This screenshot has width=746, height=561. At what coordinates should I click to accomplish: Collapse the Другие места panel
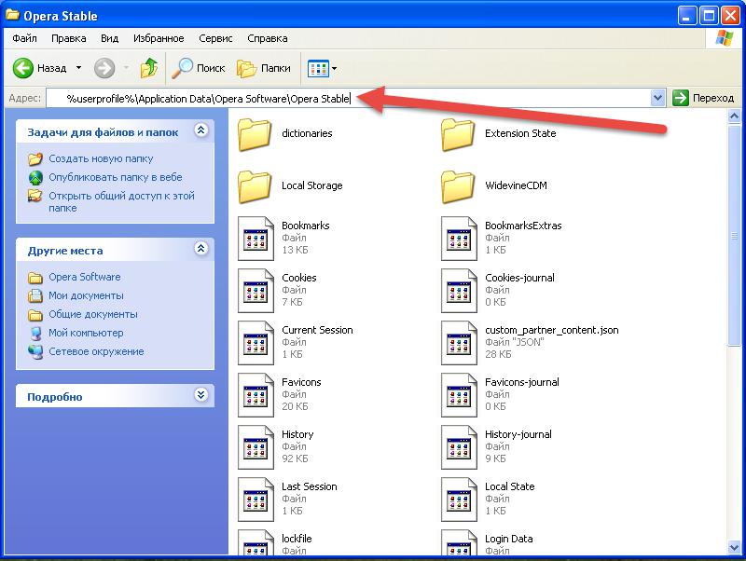tap(201, 249)
